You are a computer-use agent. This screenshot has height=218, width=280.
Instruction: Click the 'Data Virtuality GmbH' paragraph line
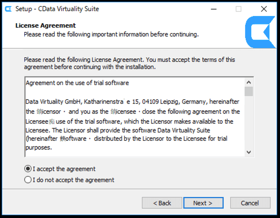pyautogui.click(x=133, y=102)
